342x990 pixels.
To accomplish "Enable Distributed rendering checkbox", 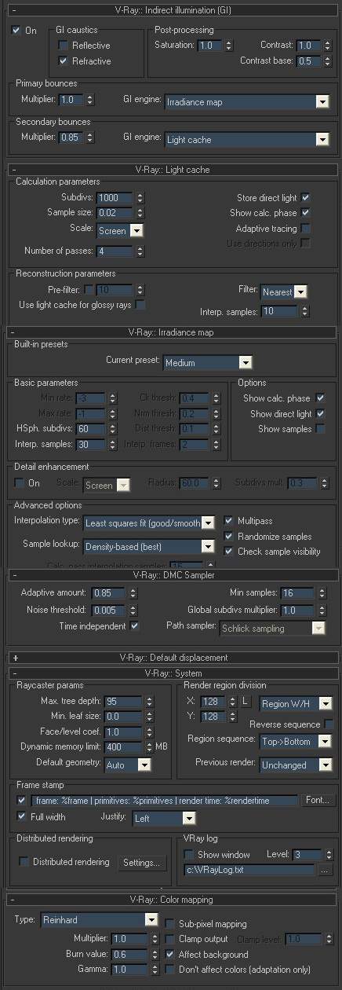I will pyautogui.click(x=23, y=862).
